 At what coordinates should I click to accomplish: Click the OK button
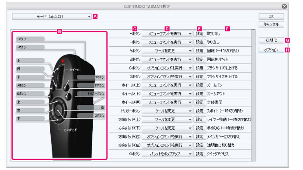(x=271, y=17)
